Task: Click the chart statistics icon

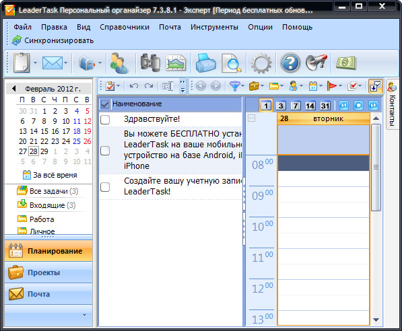Action: point(176,63)
